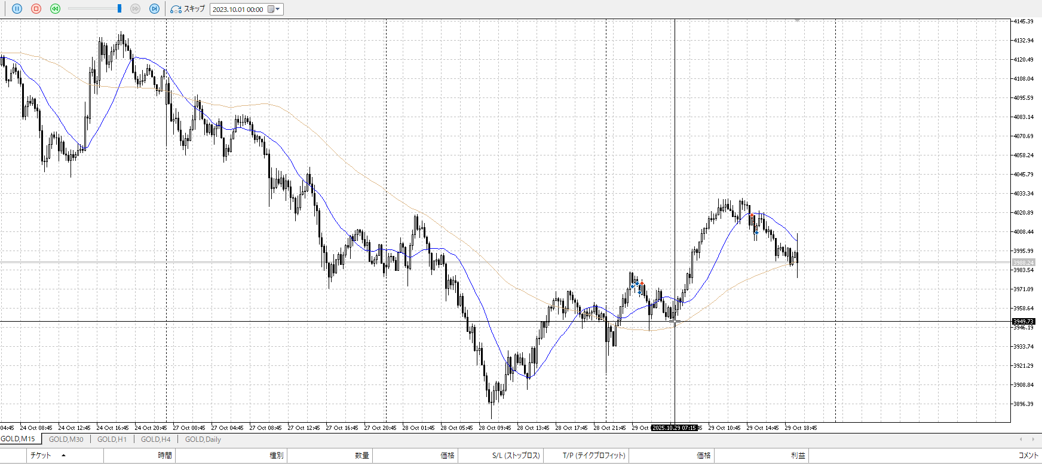The height and width of the screenshot is (464, 1042).
Task: Sort orders by チケット column header
Action: (41, 456)
